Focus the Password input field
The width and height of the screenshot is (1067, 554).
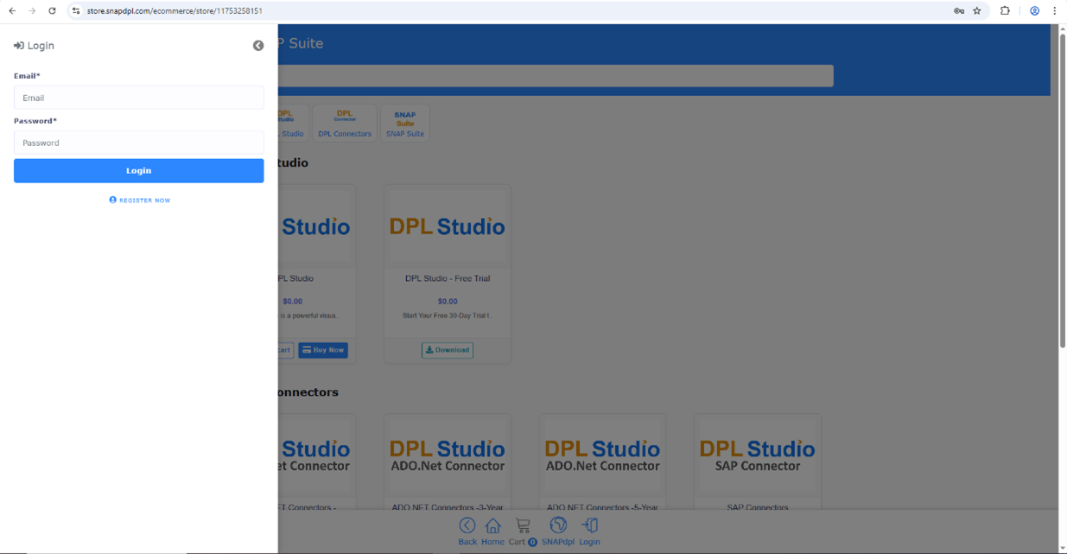click(139, 143)
